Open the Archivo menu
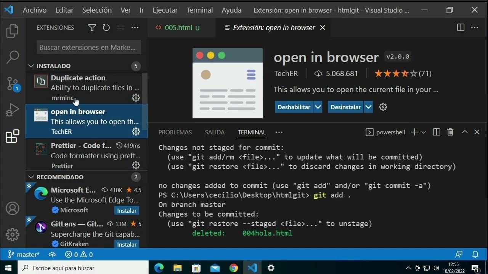The width and height of the screenshot is (488, 274). point(35,10)
